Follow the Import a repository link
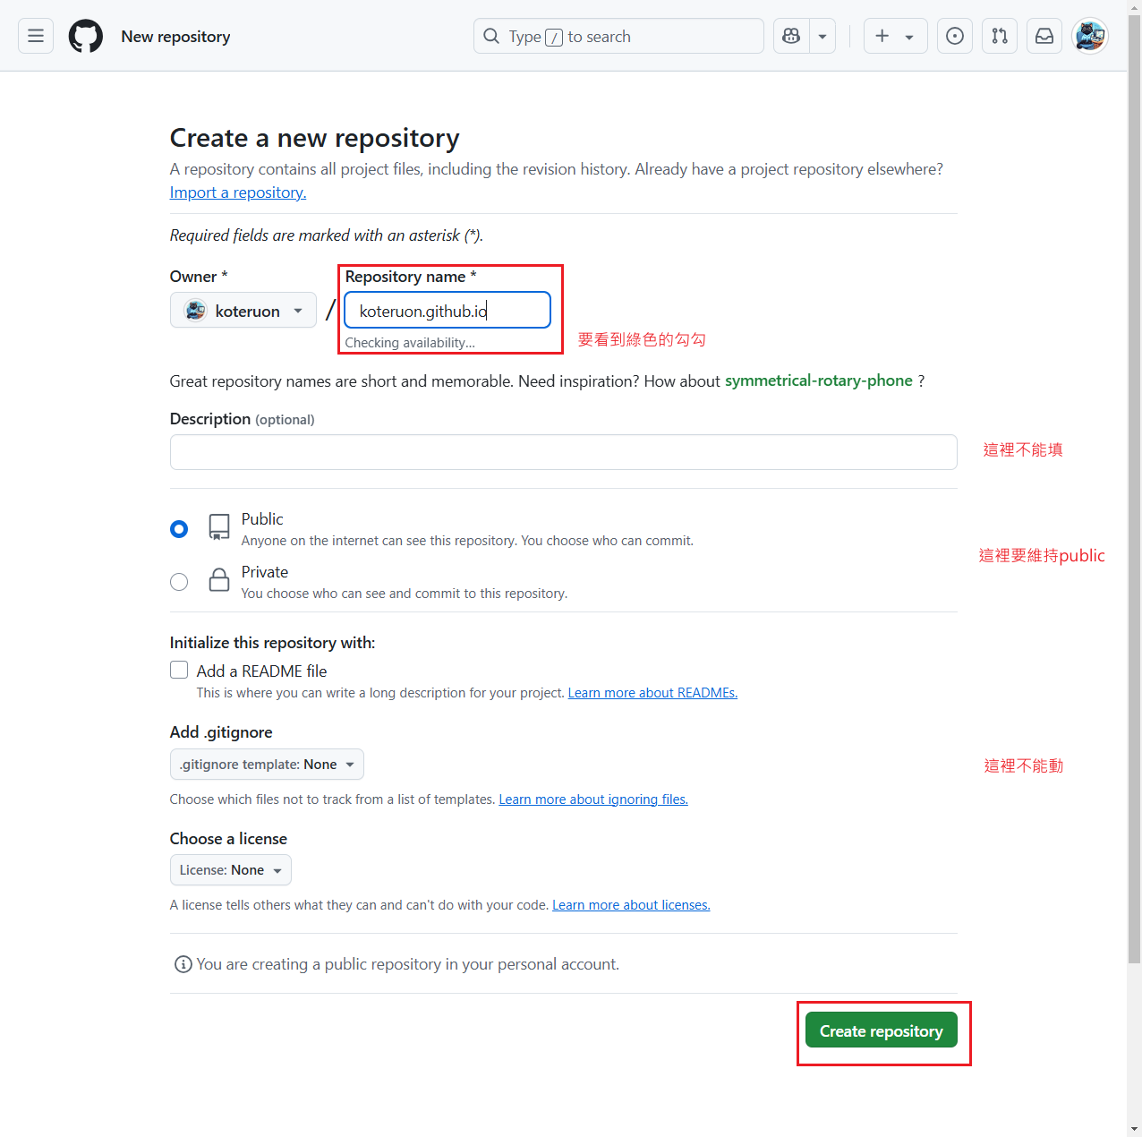Screen dimensions: 1142x1137 pos(237,192)
